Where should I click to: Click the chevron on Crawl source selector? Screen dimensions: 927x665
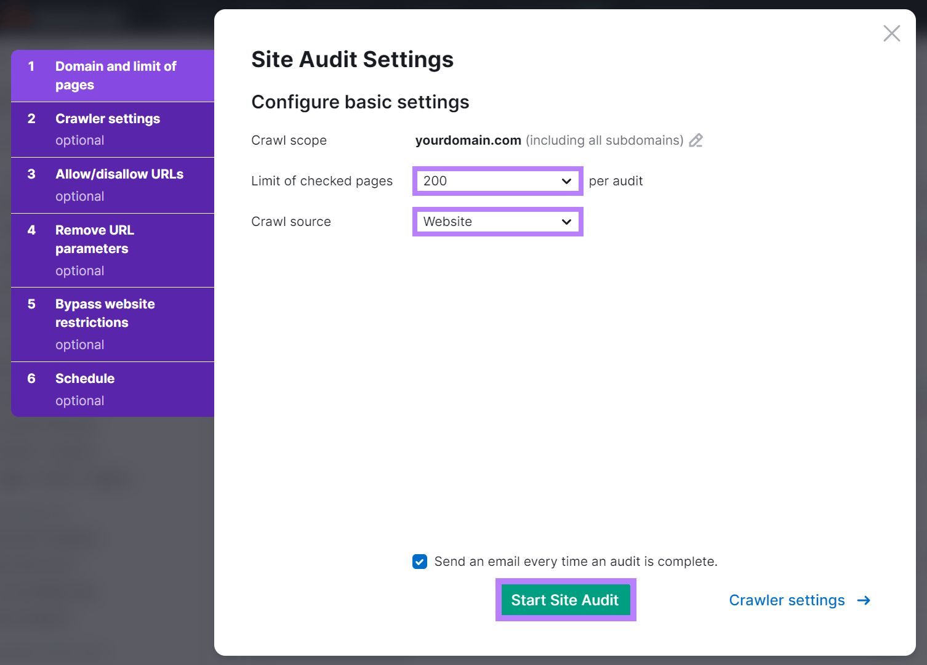[x=565, y=222]
